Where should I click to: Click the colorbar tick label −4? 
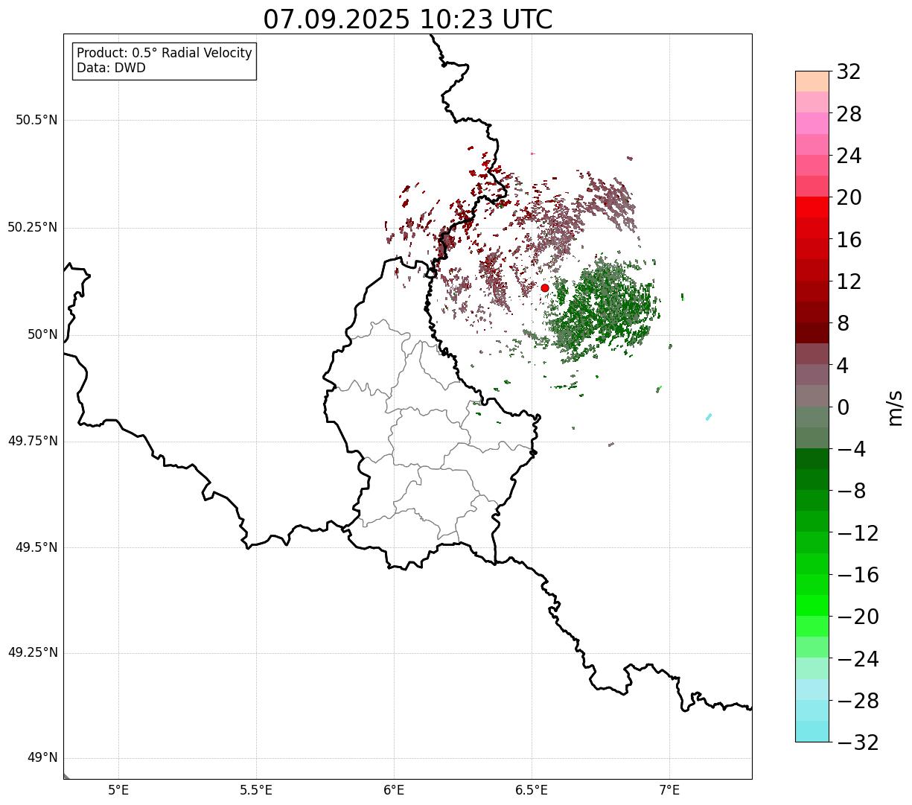pyautogui.click(x=851, y=449)
